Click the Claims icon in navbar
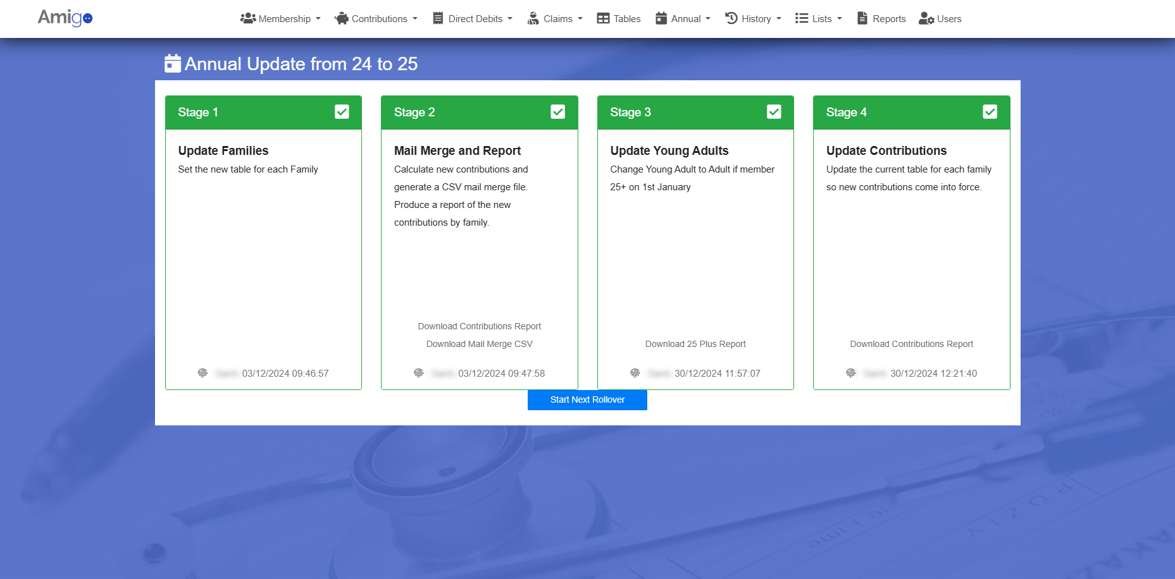The image size is (1175, 579). [x=533, y=18]
